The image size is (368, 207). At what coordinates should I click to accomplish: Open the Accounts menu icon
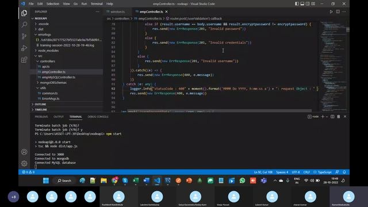click(x=24, y=152)
